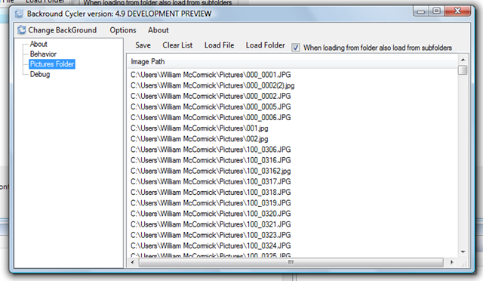Screen dimensions: 483x281
Task: Click the Load Folder button
Action: pyautogui.click(x=265, y=45)
